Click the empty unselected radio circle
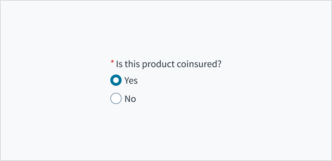 (116, 99)
